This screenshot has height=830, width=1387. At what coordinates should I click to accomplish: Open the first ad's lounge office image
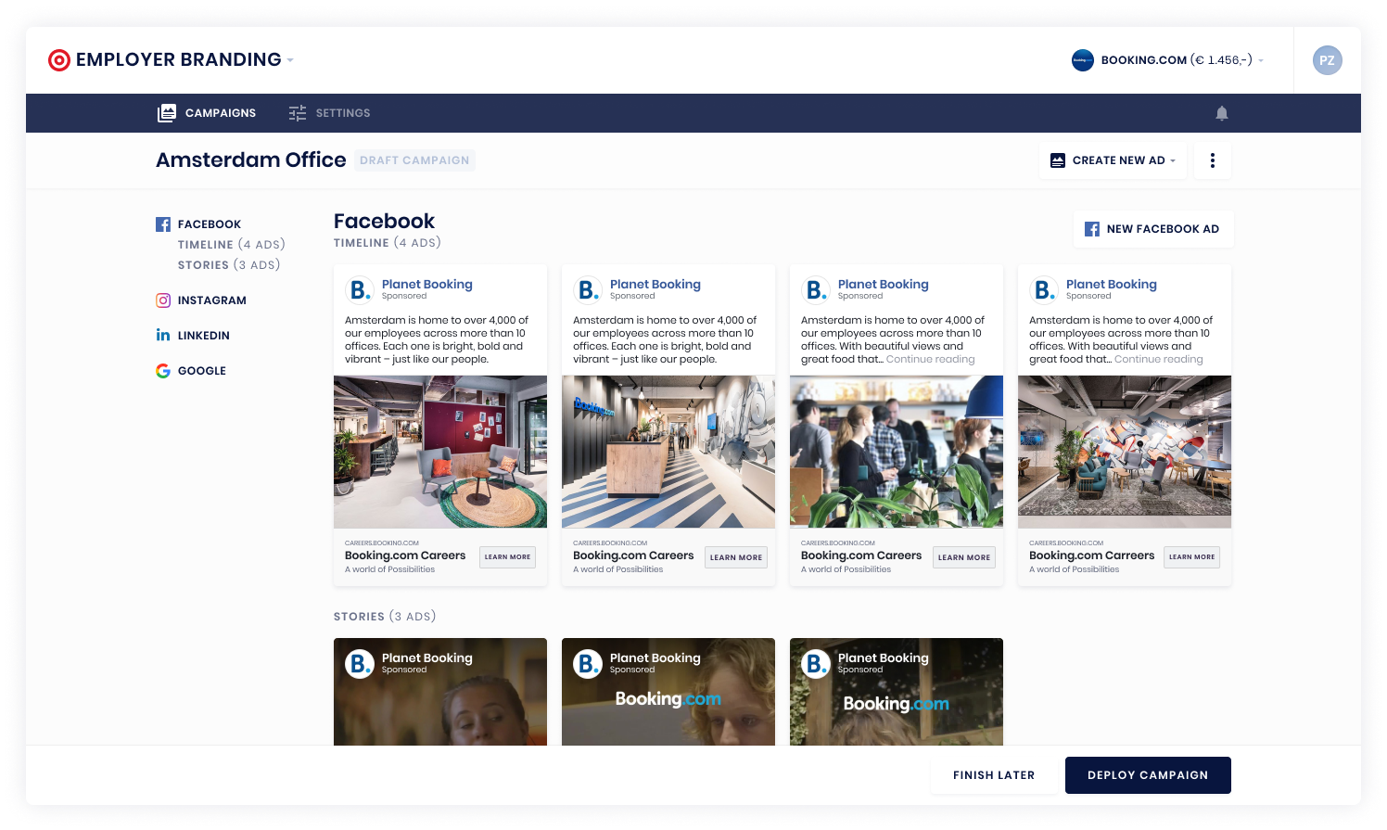coord(440,452)
